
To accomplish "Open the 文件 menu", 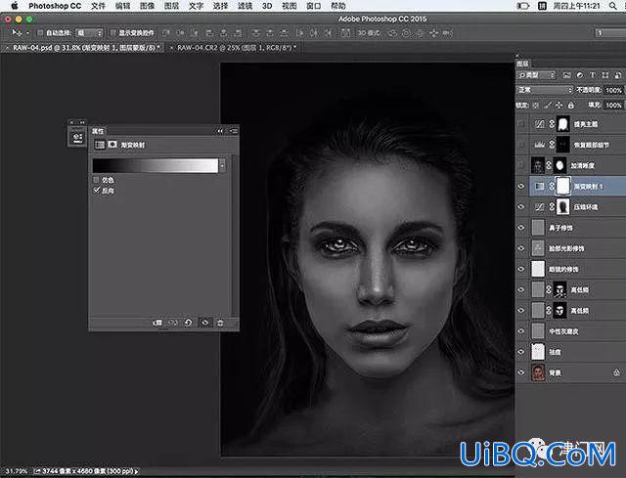I will tap(98, 6).
